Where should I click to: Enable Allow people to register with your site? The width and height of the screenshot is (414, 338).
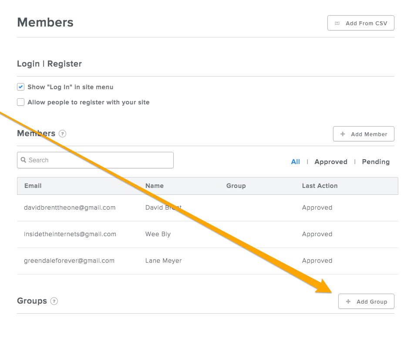coord(20,102)
